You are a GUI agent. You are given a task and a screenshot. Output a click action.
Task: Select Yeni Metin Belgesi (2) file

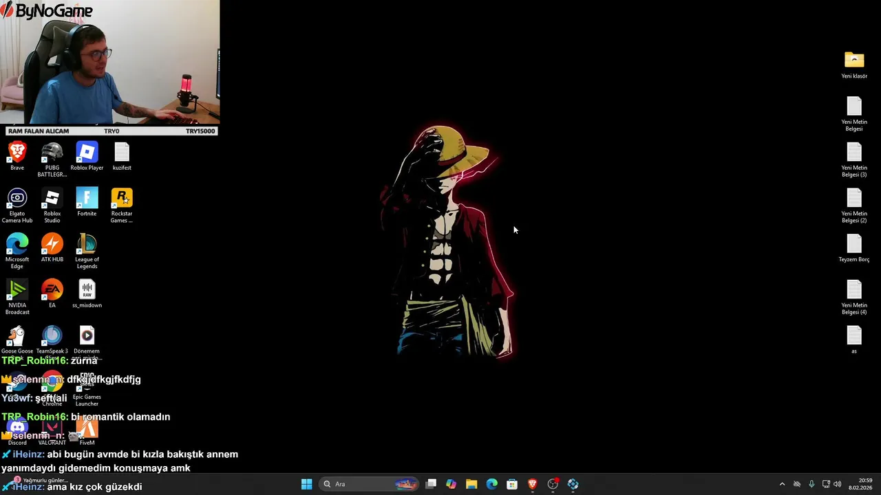854,206
